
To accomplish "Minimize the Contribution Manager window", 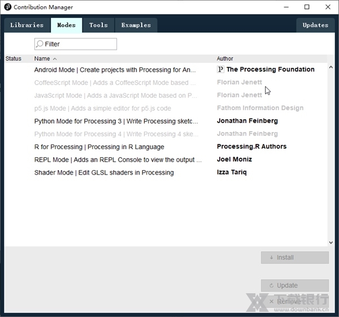I will 286,7.
